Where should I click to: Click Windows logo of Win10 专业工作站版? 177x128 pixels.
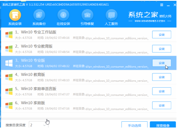pos(9,35)
